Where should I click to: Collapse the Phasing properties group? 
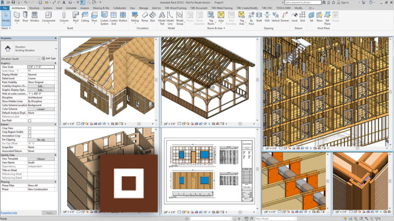pos(55,182)
